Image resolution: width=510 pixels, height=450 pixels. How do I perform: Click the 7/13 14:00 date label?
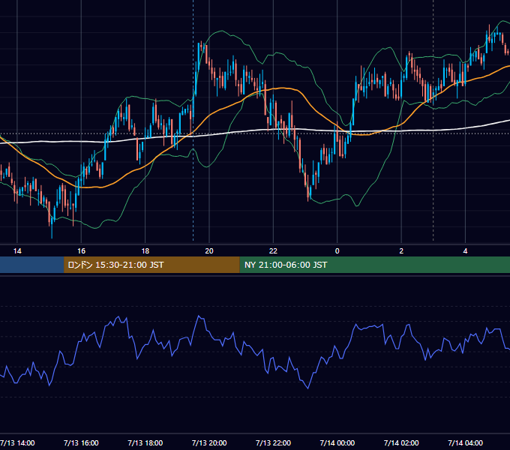click(x=17, y=442)
